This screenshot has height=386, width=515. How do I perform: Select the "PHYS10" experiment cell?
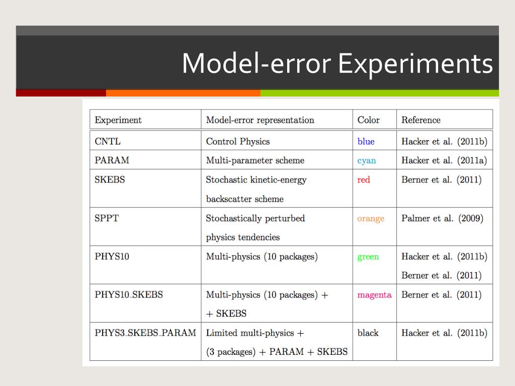112,256
